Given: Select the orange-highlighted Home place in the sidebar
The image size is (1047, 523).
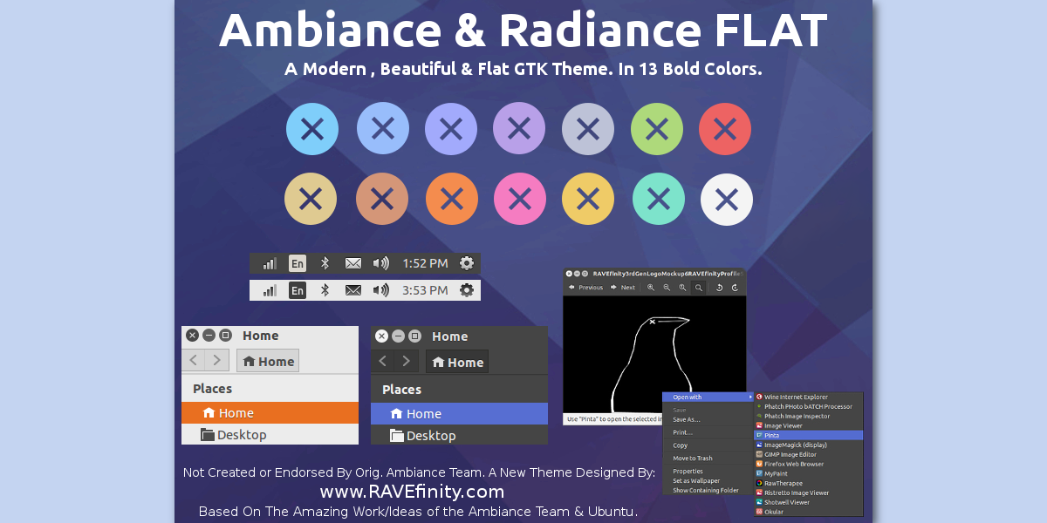Looking at the screenshot, I should (x=270, y=413).
